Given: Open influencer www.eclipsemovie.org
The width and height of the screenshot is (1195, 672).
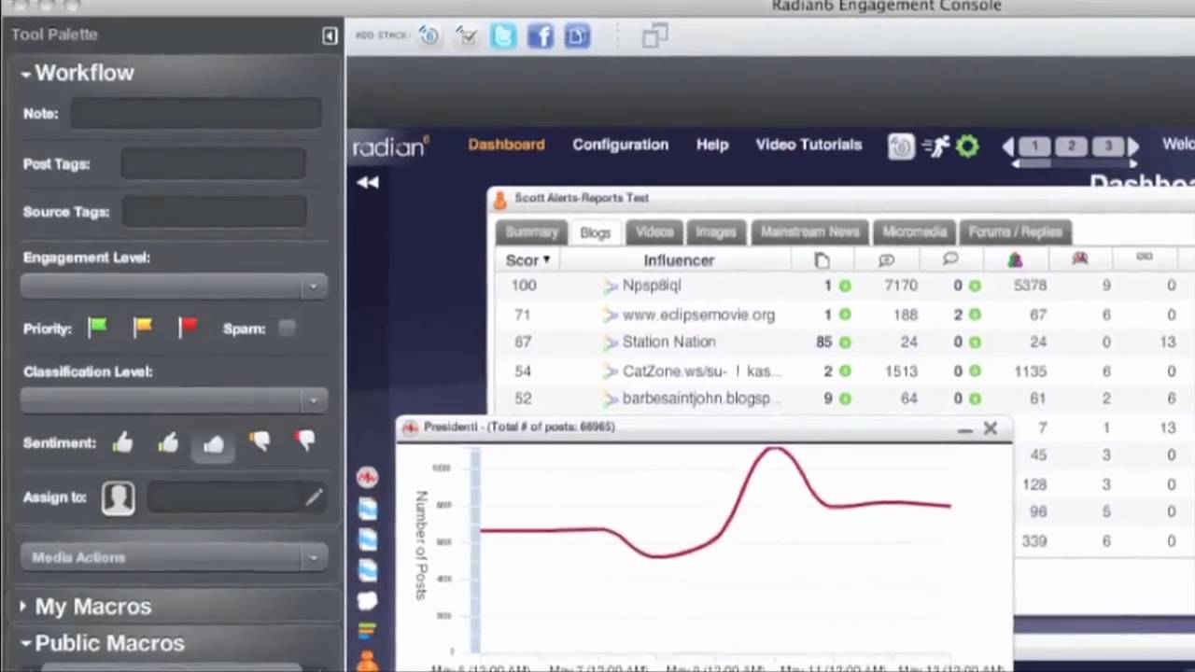Looking at the screenshot, I should pos(698,315).
